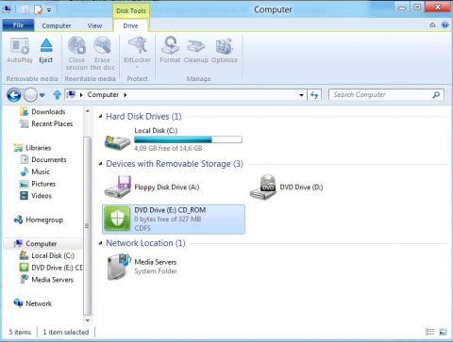The width and height of the screenshot is (453, 342).
Task: Open the quick access toolbar dropdown
Action: click(x=49, y=10)
